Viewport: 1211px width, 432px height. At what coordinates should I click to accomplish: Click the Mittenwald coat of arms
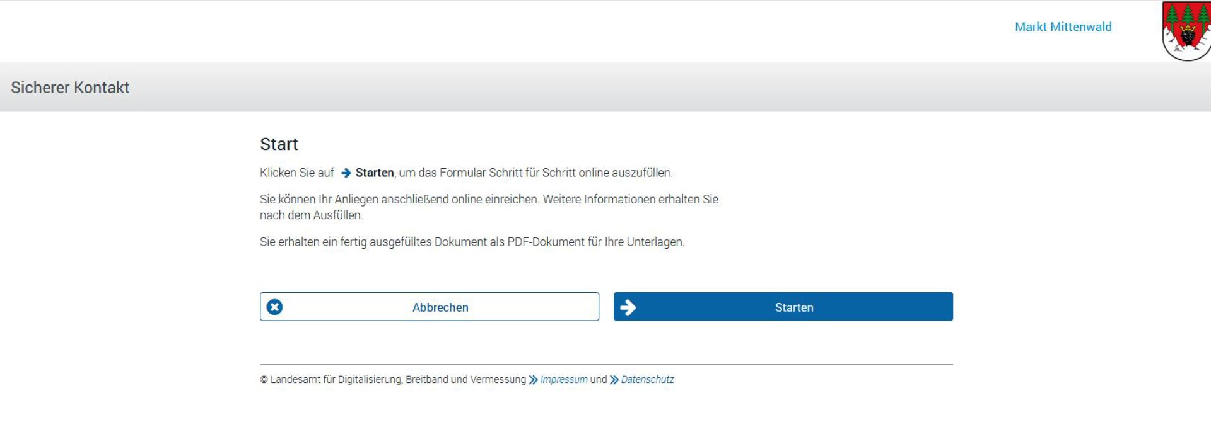(1186, 31)
